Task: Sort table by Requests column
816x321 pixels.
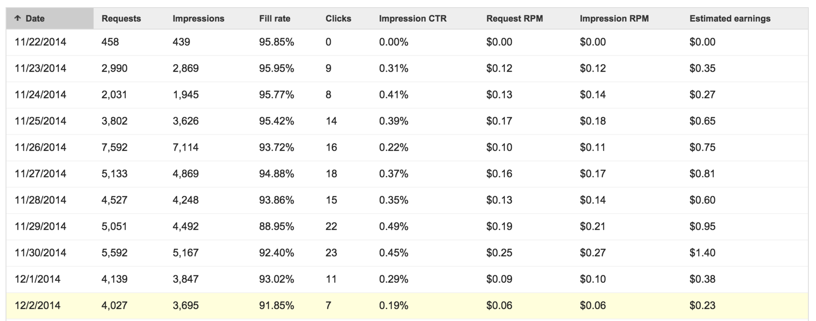Action: click(x=121, y=19)
